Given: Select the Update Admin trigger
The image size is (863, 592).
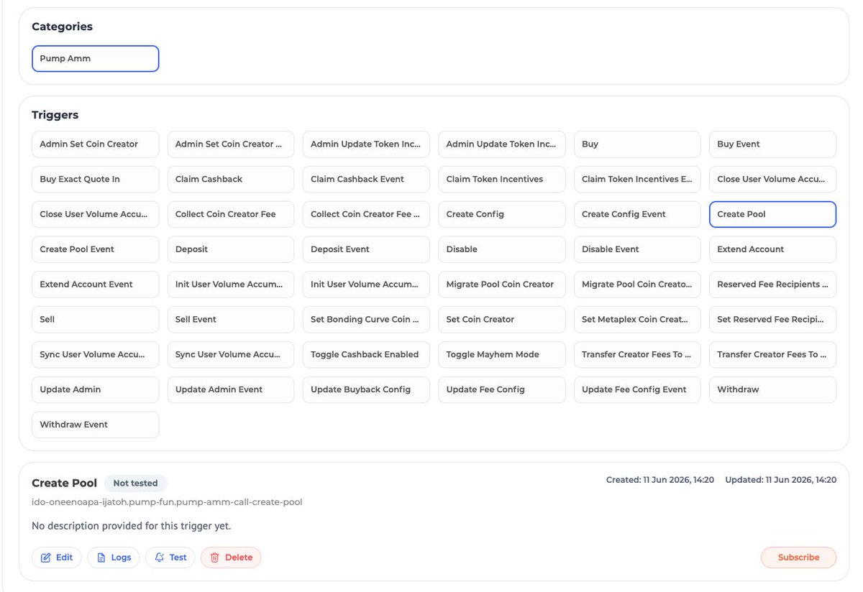Looking at the screenshot, I should pyautogui.click(x=95, y=389).
